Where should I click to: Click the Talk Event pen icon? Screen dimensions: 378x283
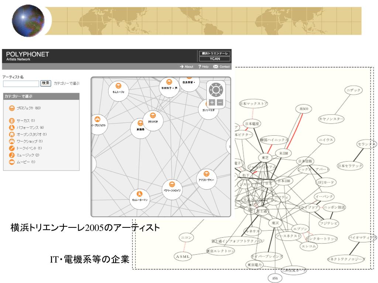click(x=12, y=148)
